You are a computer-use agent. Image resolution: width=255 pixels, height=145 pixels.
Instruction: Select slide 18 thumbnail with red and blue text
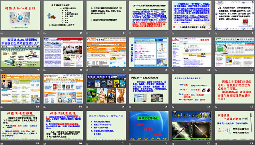(235, 89)
